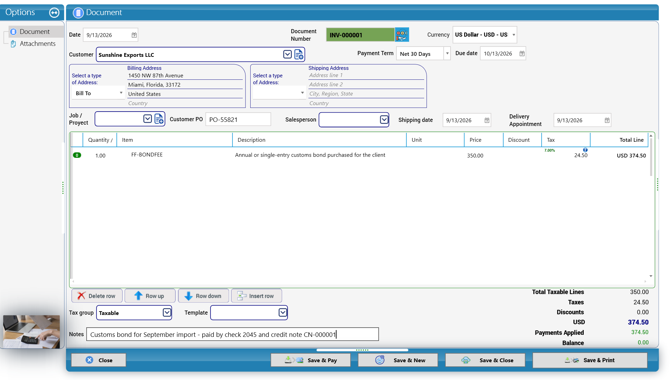Open calendar for Due date
This screenshot has height=380, width=671.
point(522,53)
